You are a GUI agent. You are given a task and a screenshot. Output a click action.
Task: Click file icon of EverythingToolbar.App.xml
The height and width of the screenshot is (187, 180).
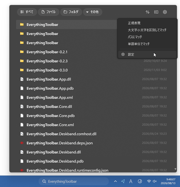point(22,97)
